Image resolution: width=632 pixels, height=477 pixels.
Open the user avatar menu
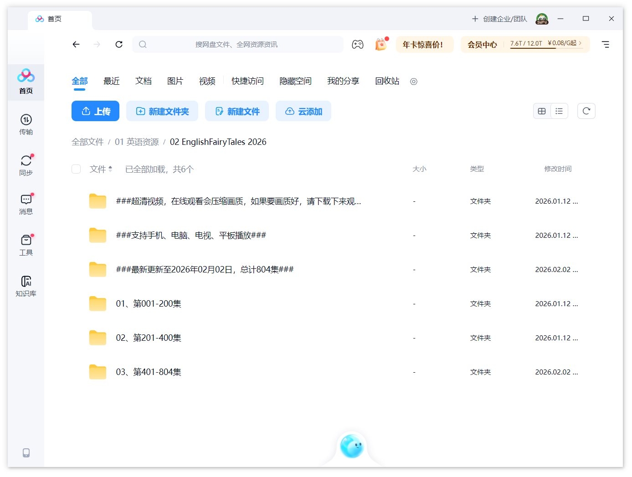tap(542, 19)
